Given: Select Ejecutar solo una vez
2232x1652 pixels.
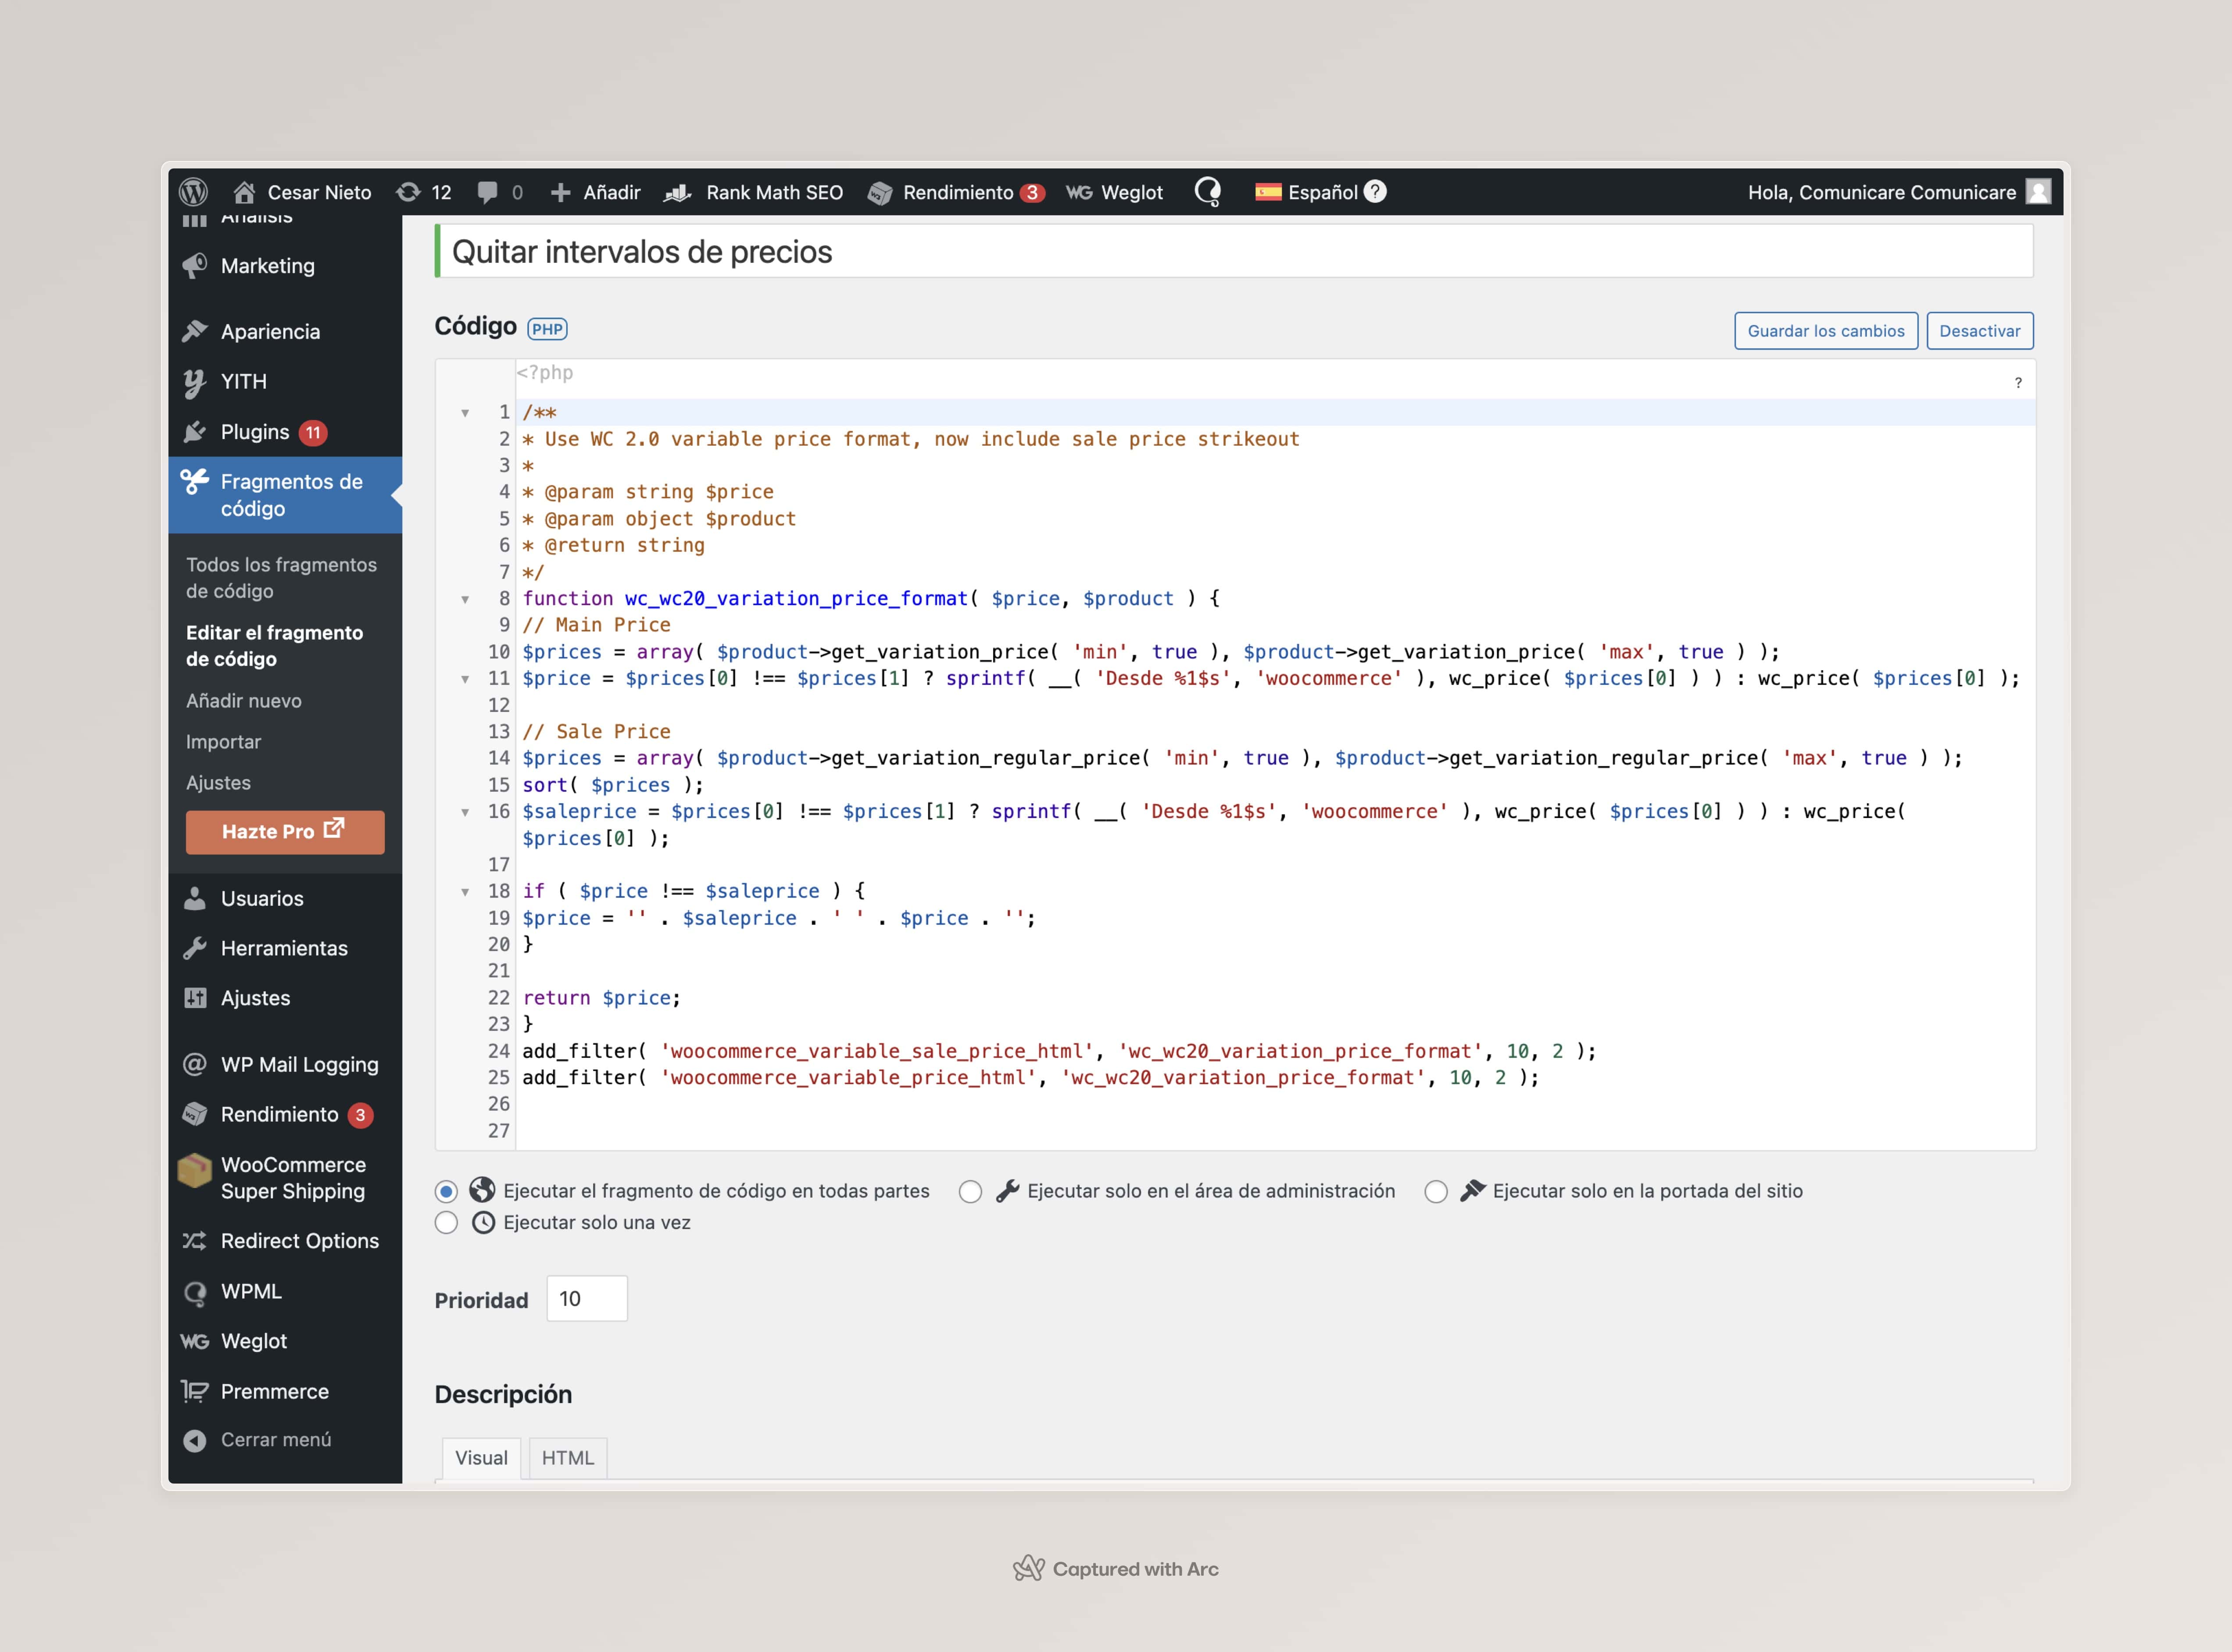Looking at the screenshot, I should click(x=446, y=1223).
